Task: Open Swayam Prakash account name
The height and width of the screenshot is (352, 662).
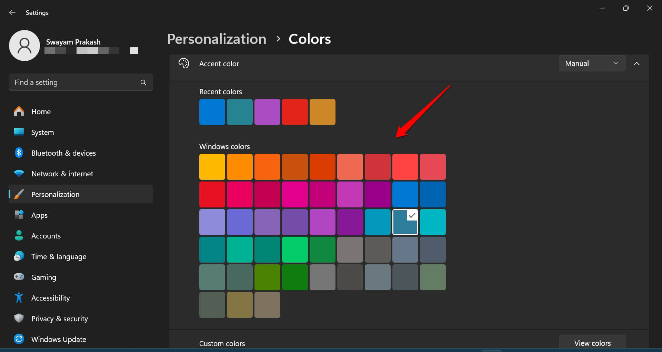Action: pos(73,42)
